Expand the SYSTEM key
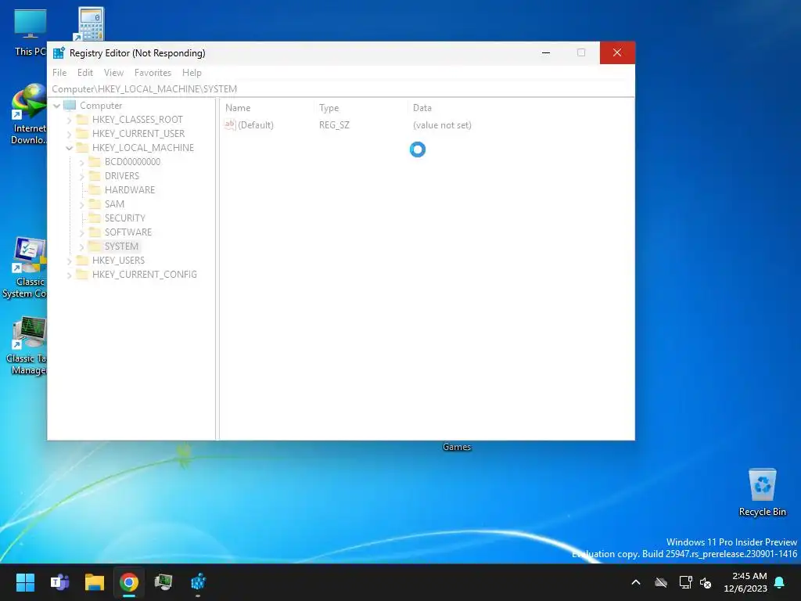The height and width of the screenshot is (601, 801). 81,247
